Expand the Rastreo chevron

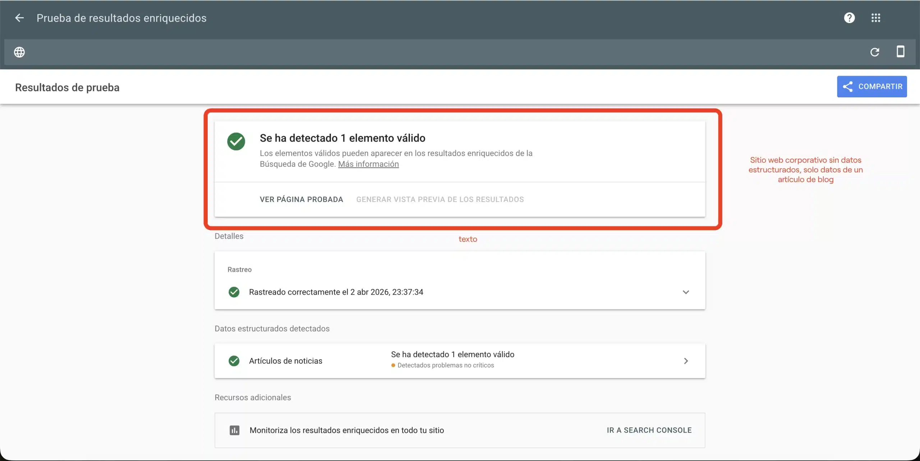click(x=686, y=292)
